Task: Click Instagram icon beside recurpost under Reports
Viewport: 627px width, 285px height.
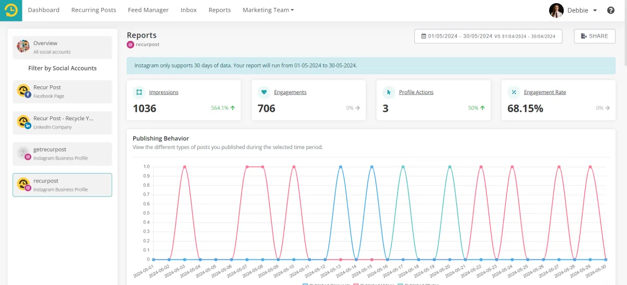Action: (131, 44)
